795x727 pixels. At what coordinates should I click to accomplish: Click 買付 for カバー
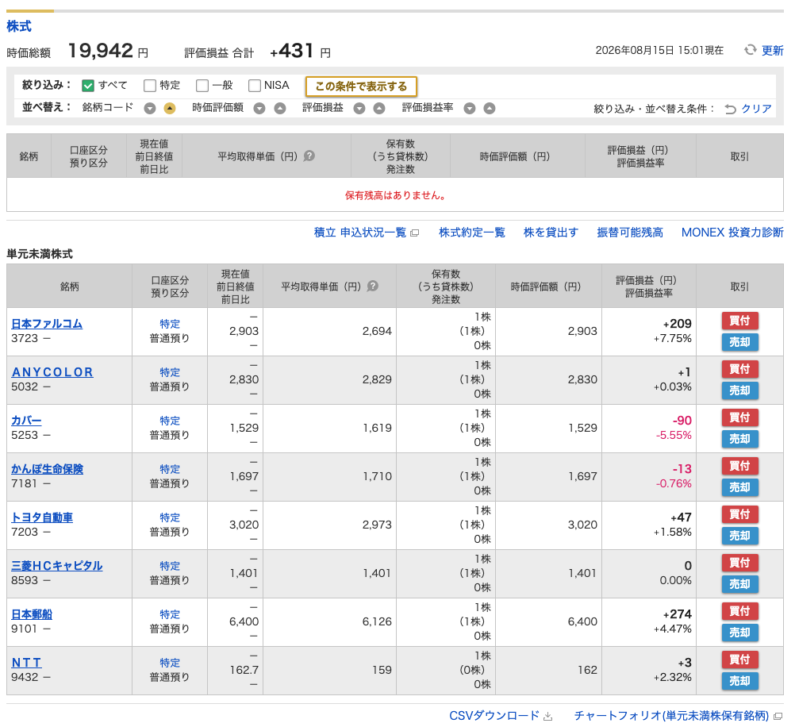click(x=739, y=417)
